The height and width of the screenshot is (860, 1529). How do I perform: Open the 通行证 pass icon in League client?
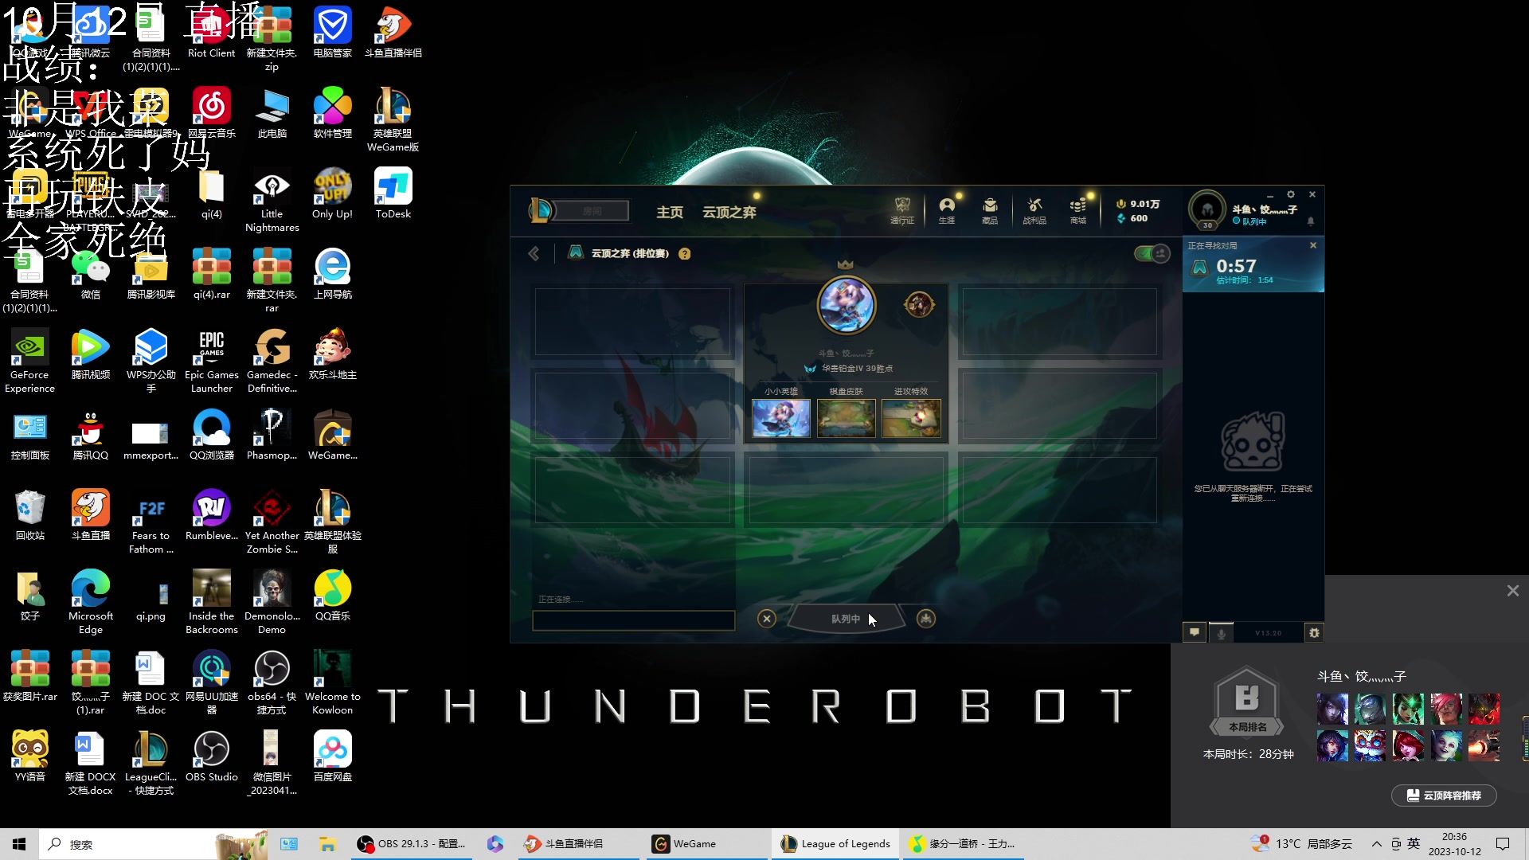[x=902, y=211]
